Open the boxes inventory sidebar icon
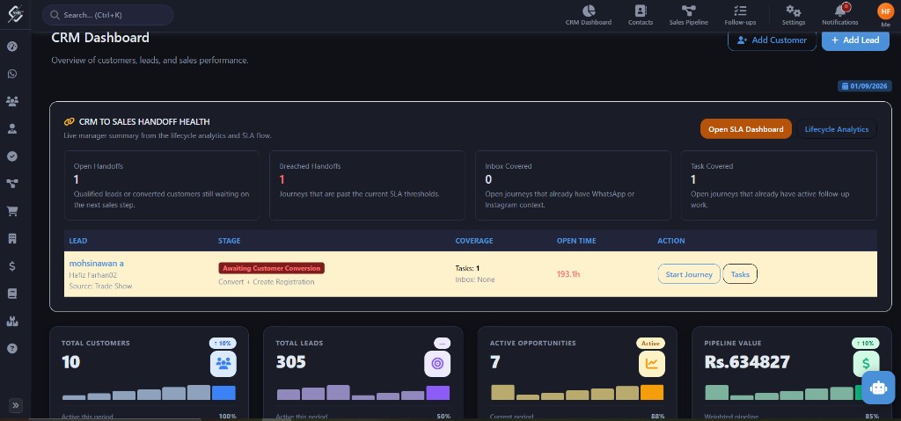901x421 pixels. click(12, 321)
